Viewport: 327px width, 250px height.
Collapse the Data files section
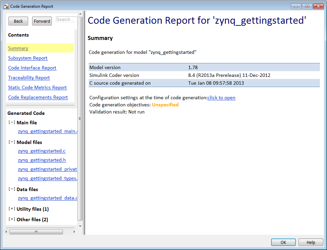point(12,189)
